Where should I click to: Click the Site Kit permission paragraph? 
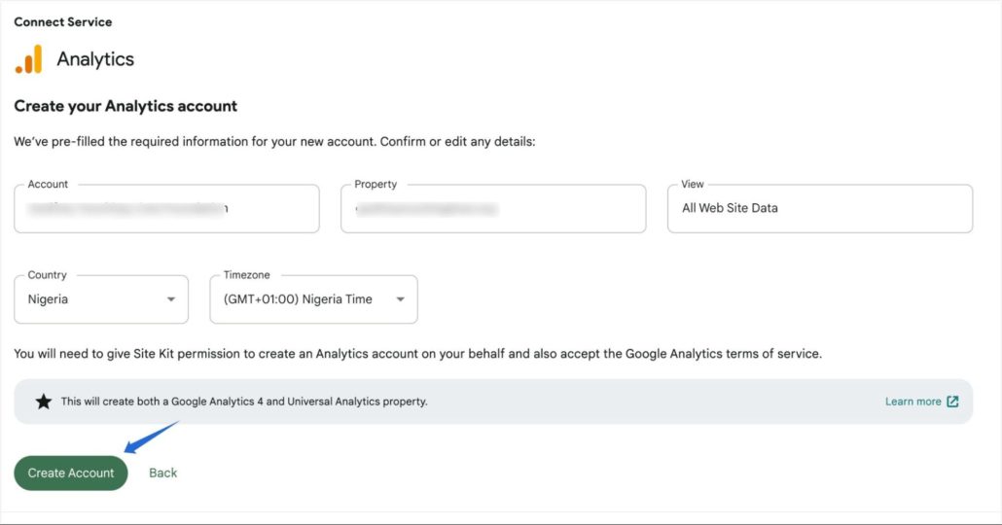point(418,354)
